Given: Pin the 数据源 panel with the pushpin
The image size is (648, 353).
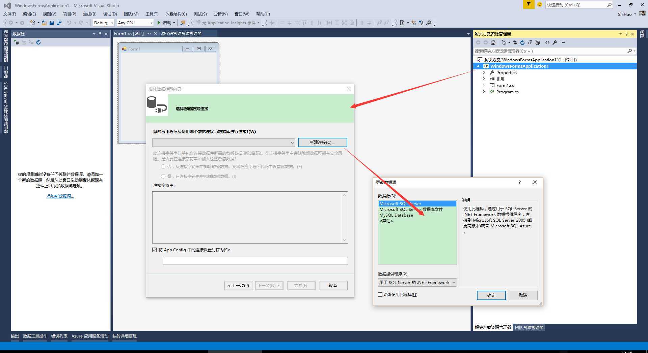Looking at the screenshot, I should point(100,34).
